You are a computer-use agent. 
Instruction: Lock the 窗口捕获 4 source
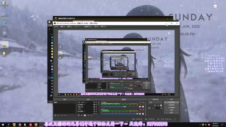click(96, 105)
